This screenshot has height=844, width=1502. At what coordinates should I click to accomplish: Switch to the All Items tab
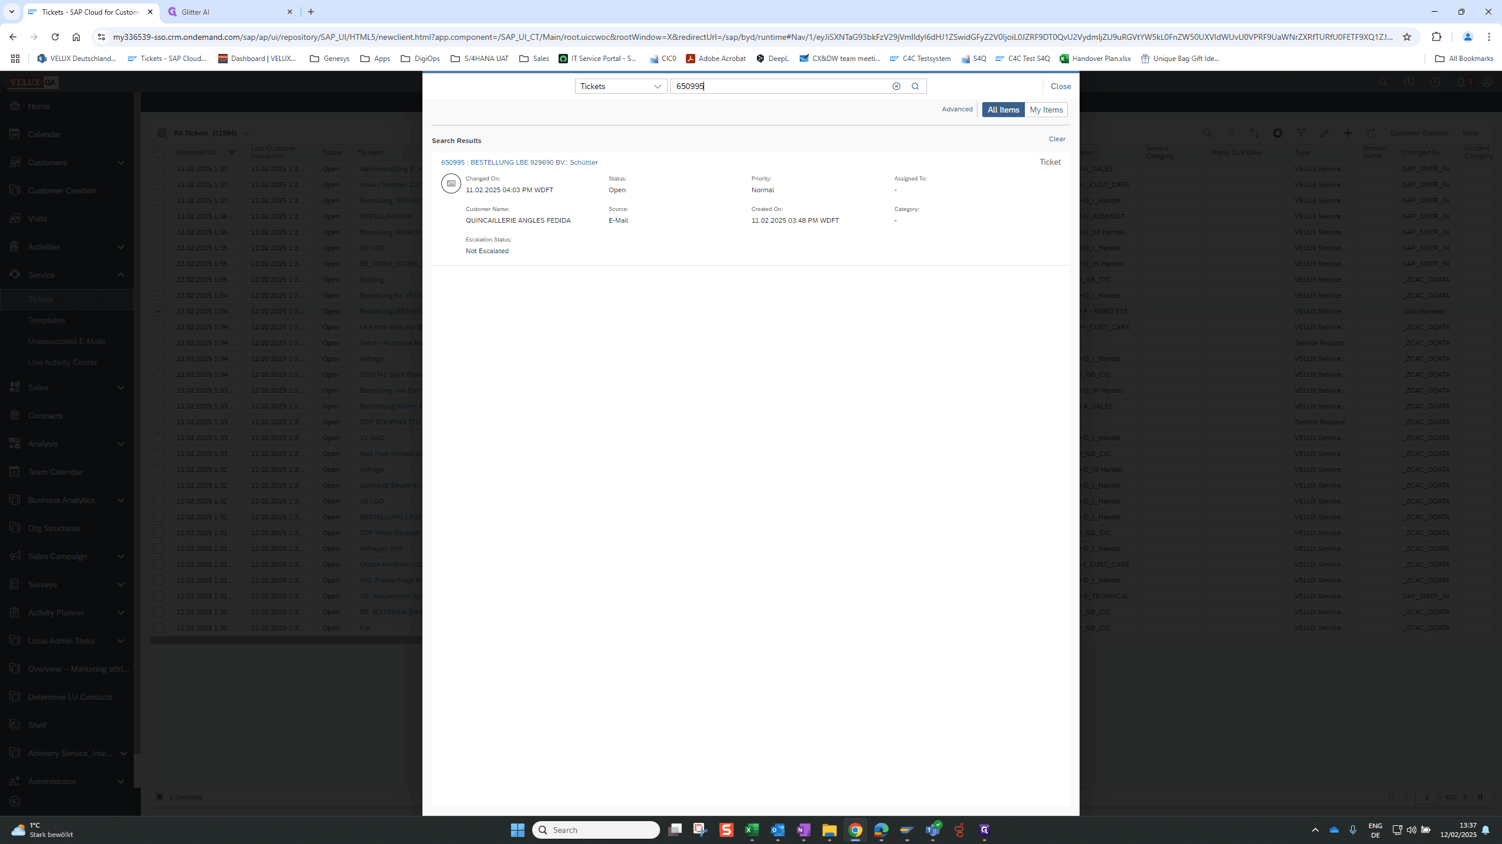click(1003, 110)
